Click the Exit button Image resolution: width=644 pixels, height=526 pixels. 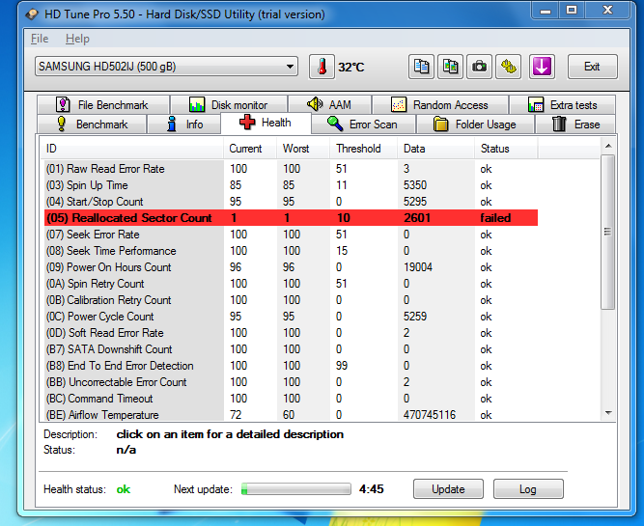pos(592,67)
